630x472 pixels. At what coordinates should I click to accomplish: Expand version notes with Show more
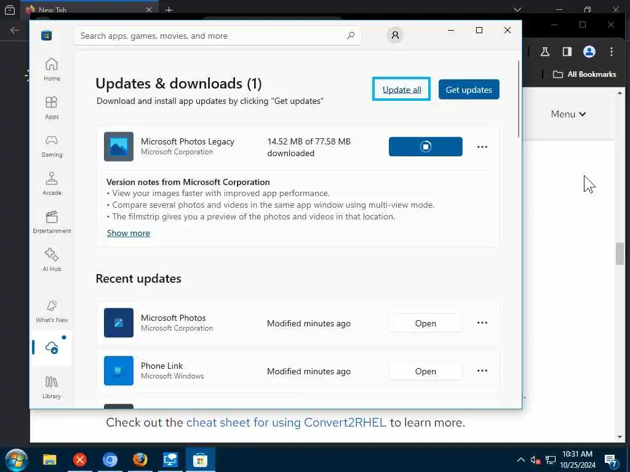click(129, 233)
